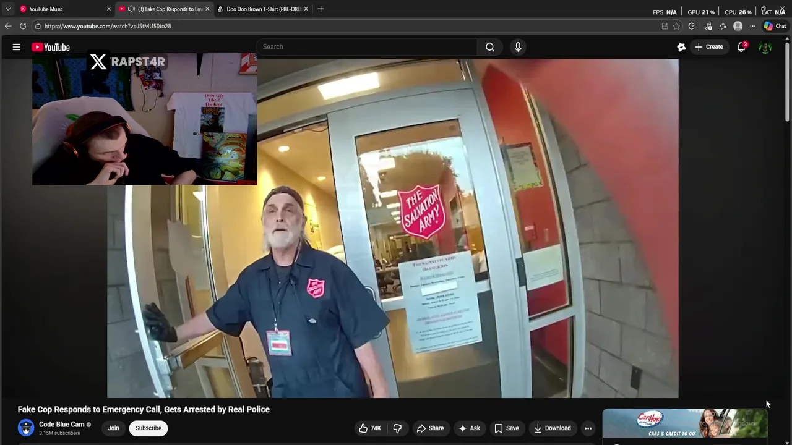This screenshot has height=445, width=792.
Task: Open the YouTube account avatar menu
Action: pos(765,47)
